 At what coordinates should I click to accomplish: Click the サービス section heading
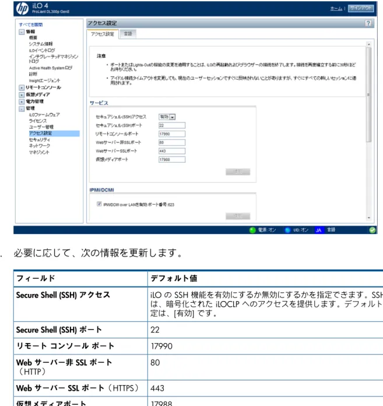pos(99,103)
